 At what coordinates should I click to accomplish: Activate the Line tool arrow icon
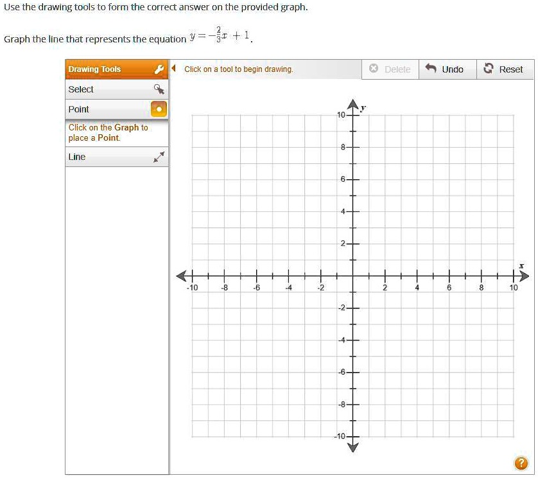point(160,156)
